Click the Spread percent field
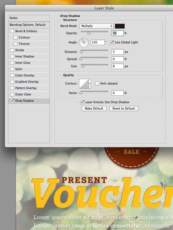Screen dimensions: 173x230 point(118,59)
